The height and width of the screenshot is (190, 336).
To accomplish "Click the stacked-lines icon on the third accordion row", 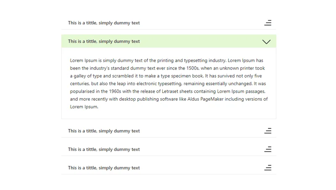I will coord(268,131).
